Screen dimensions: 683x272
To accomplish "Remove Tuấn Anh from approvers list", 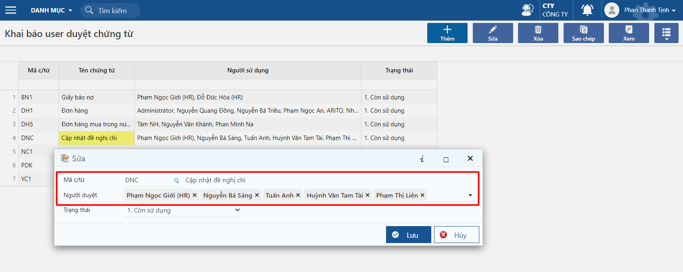I will click(298, 195).
